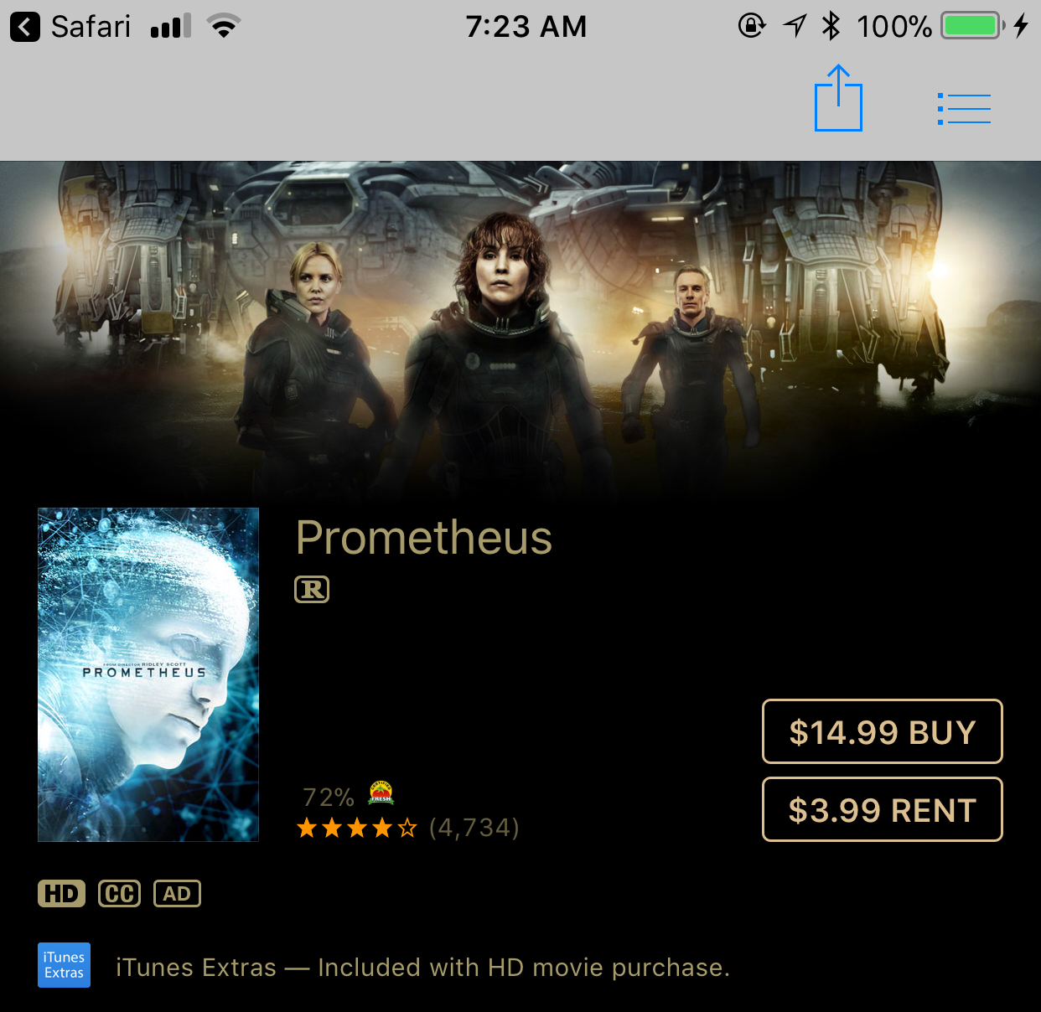Click the iTunes Extras icon
Screen dimensions: 1041x1012
(x=64, y=965)
